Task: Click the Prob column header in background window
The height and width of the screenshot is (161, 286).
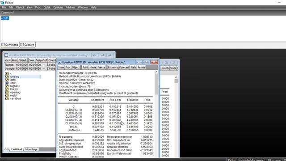Action: point(164,92)
